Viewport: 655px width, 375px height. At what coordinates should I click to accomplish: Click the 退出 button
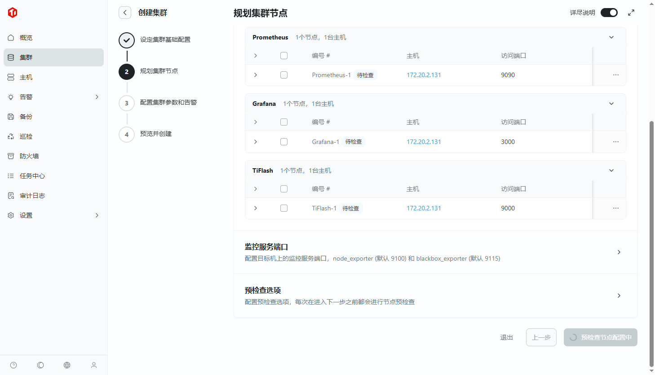tap(506, 337)
